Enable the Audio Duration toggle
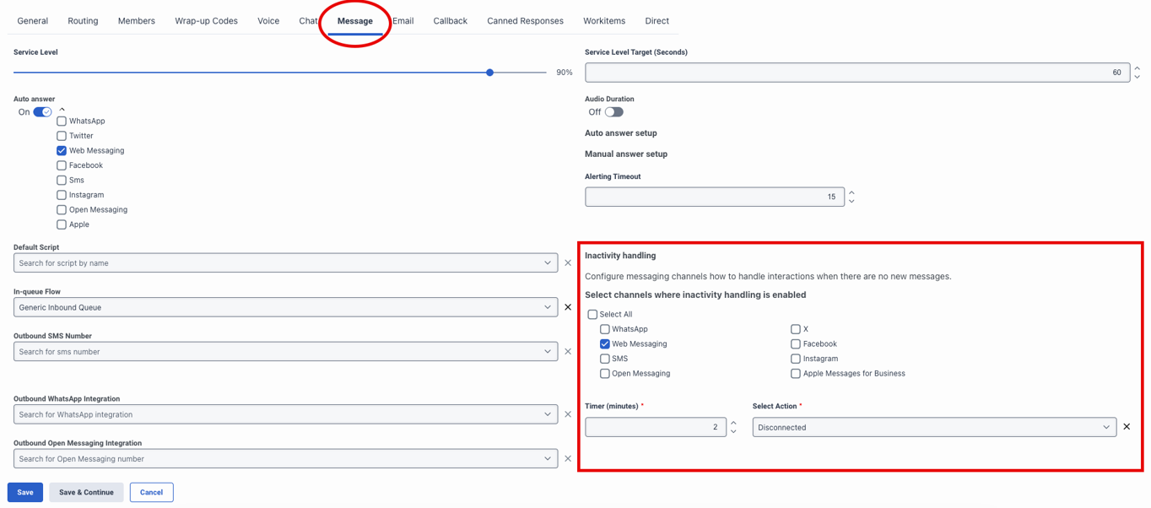 [x=613, y=112]
